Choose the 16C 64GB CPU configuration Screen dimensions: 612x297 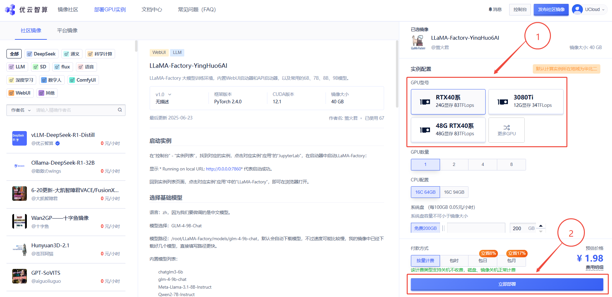[425, 192]
